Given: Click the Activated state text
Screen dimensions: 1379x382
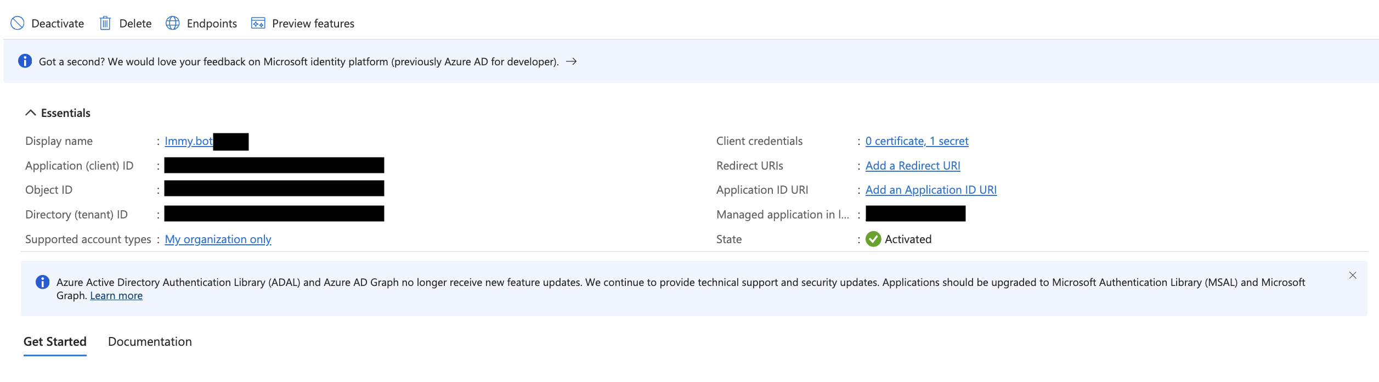Looking at the screenshot, I should coord(908,239).
